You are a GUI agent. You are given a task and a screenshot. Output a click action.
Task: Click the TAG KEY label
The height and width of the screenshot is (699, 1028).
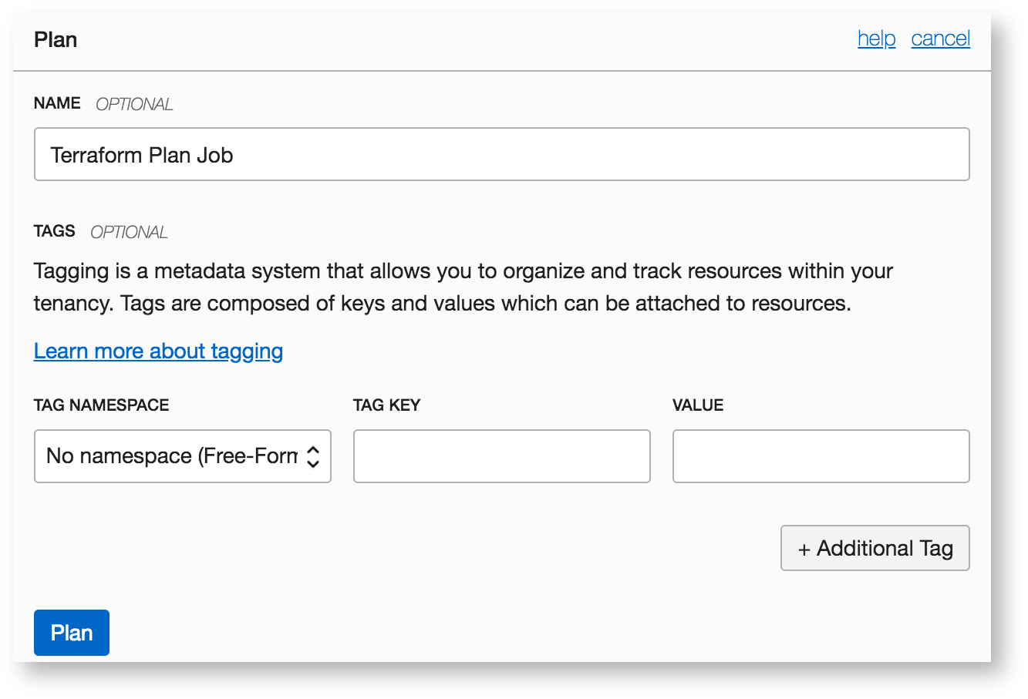(386, 405)
